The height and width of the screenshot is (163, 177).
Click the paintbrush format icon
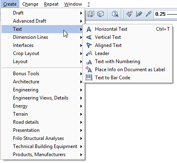[x=129, y=14]
